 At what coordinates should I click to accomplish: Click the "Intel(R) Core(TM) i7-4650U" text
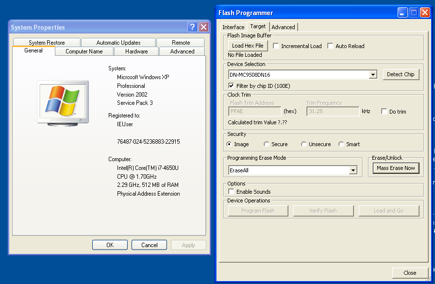(148, 168)
